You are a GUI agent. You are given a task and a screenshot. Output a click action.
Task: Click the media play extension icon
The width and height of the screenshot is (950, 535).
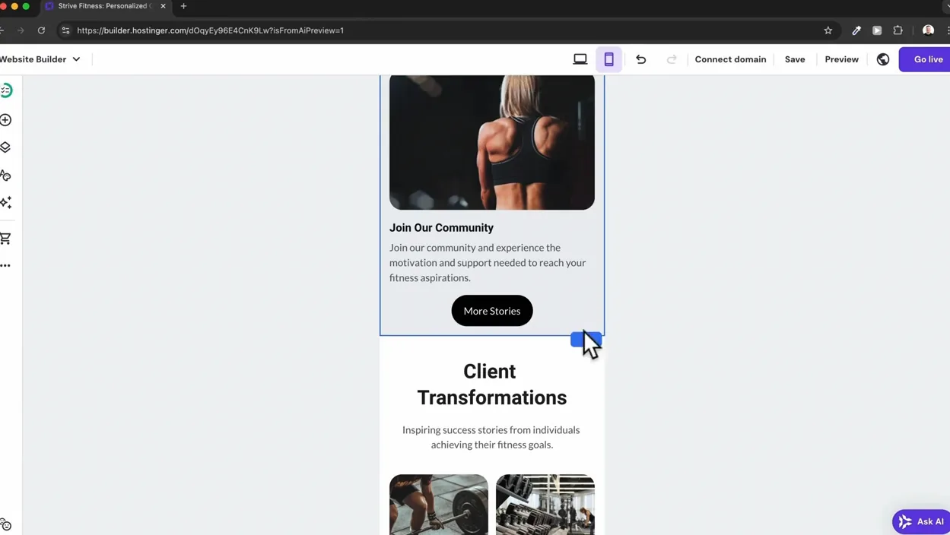[877, 30]
